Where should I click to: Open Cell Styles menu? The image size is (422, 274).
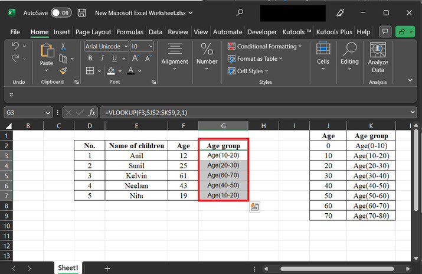[x=248, y=71]
